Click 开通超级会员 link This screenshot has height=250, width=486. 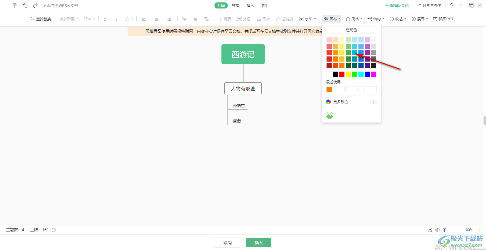click(397, 5)
